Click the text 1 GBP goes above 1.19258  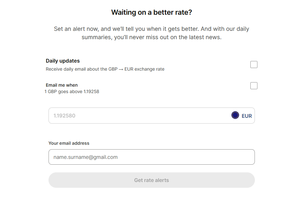72,91
